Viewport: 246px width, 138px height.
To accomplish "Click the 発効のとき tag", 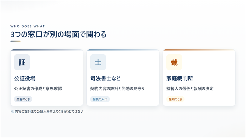I will (x=175, y=99).
